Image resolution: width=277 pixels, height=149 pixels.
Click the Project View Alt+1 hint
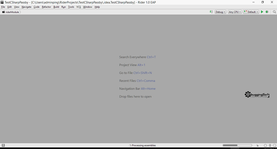(132, 65)
